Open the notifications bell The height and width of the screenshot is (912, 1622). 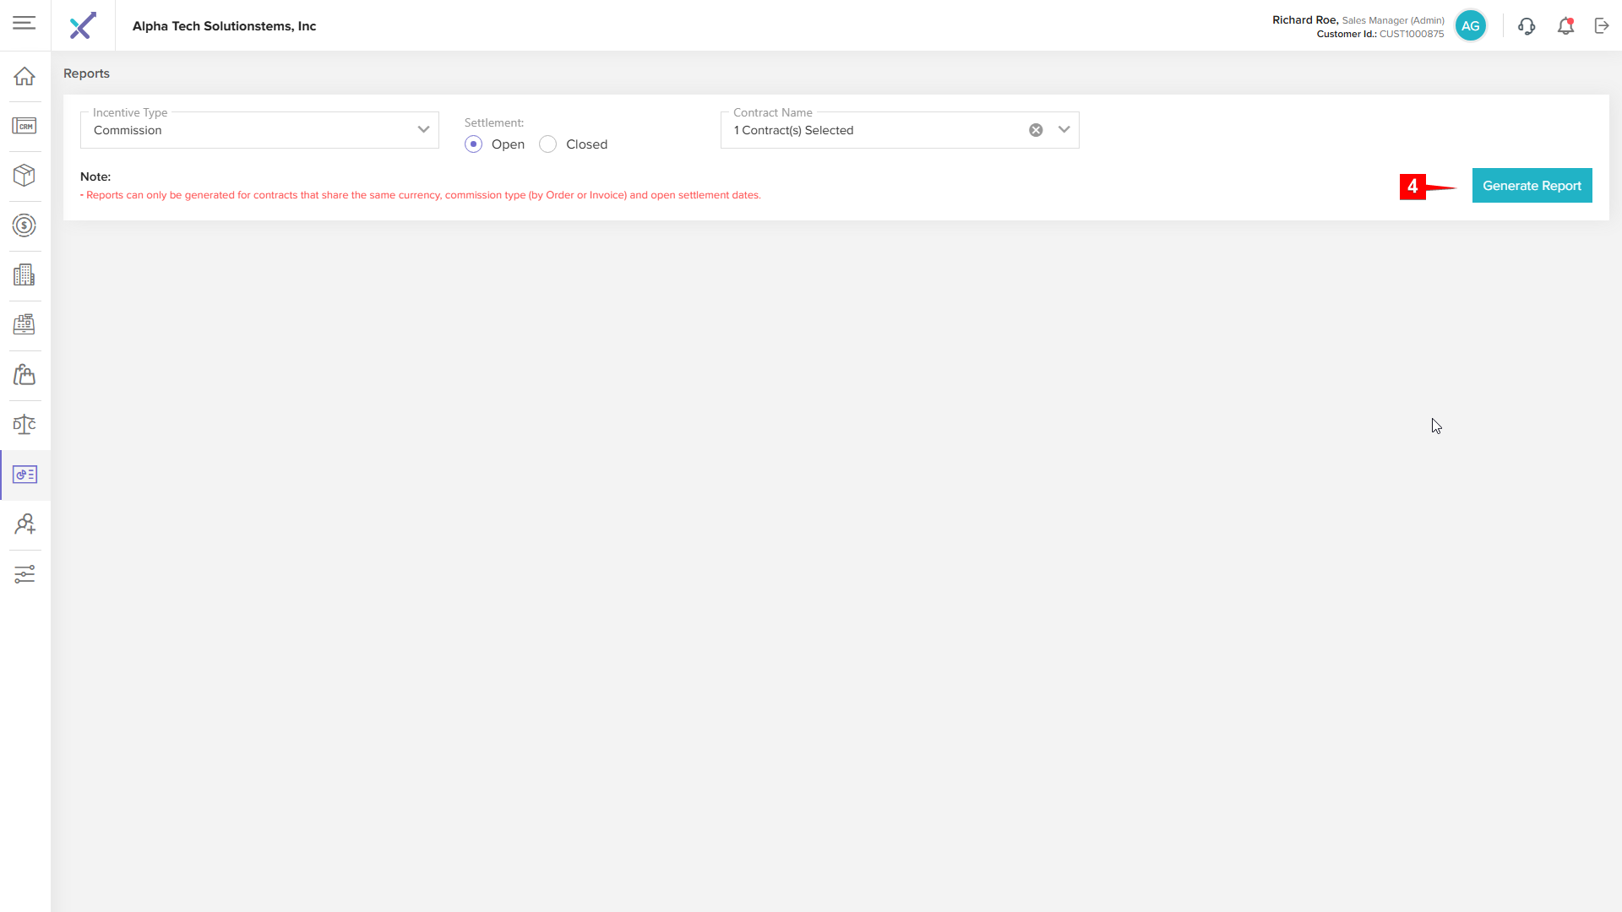coord(1565,26)
